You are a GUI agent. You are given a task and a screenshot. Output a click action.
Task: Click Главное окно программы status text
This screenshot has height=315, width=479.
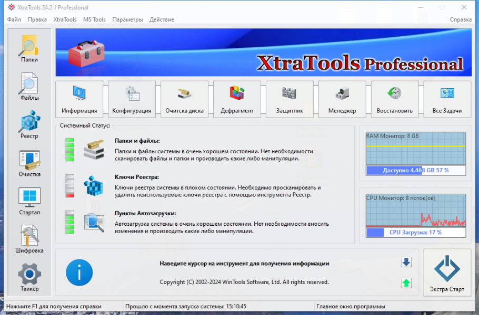pyautogui.click(x=351, y=307)
